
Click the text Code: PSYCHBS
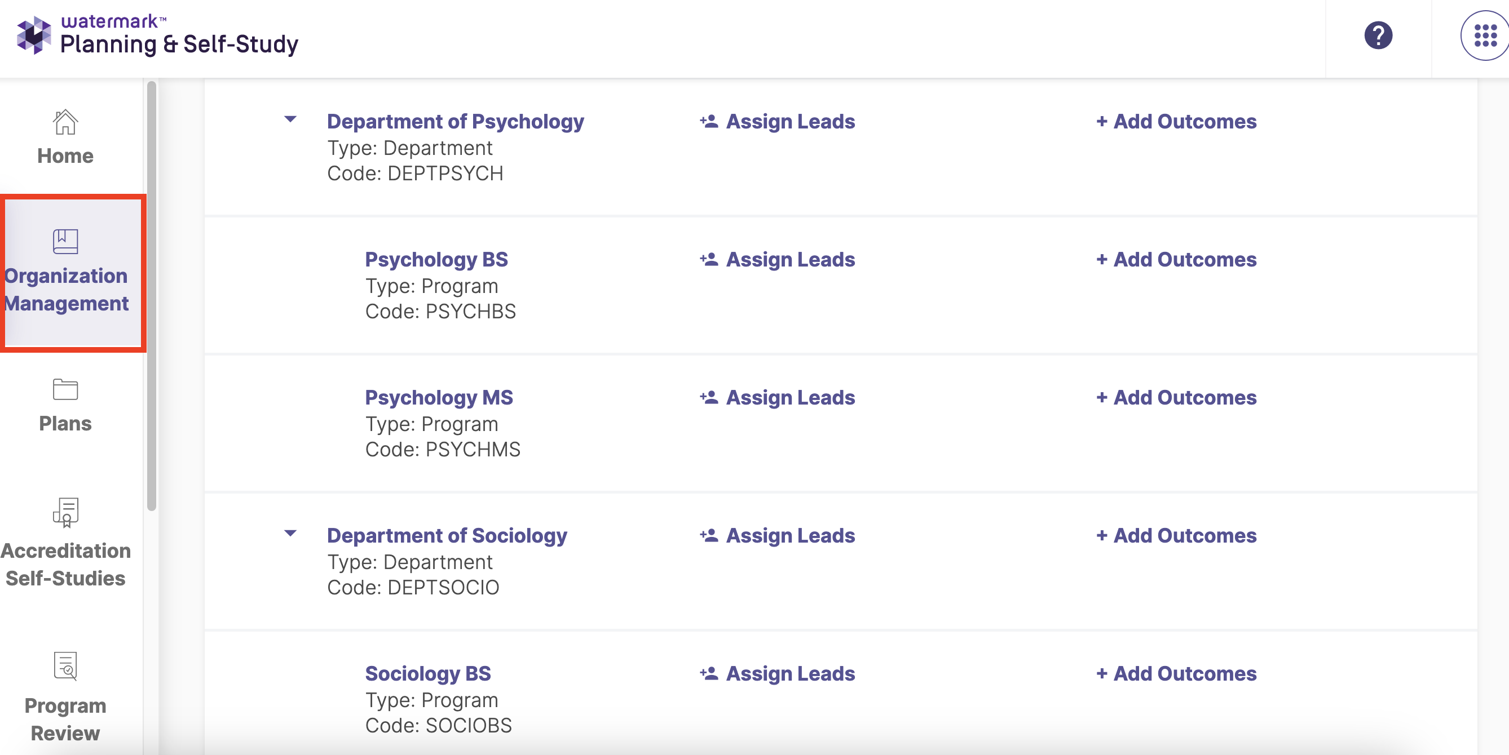[x=440, y=312]
